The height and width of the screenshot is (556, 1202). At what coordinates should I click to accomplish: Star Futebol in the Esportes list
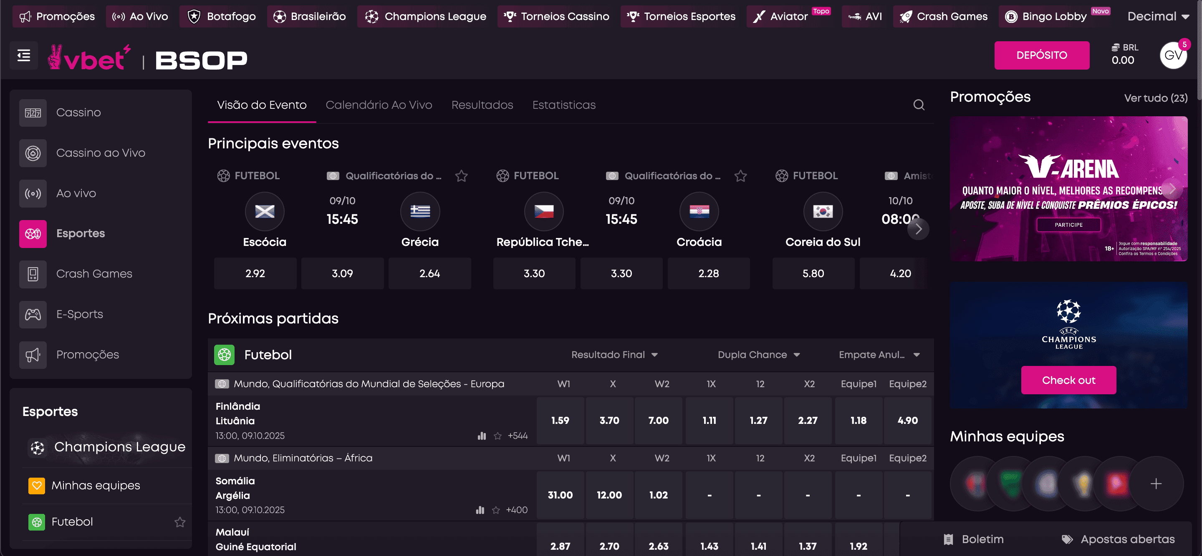[179, 522]
